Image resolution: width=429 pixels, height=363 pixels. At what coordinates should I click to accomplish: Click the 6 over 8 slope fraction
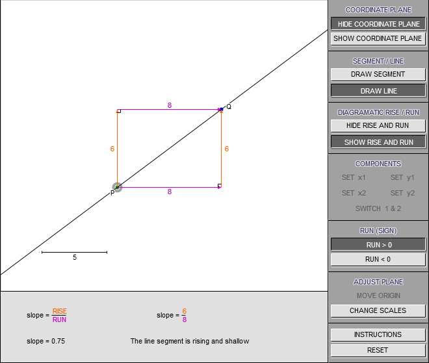click(185, 316)
